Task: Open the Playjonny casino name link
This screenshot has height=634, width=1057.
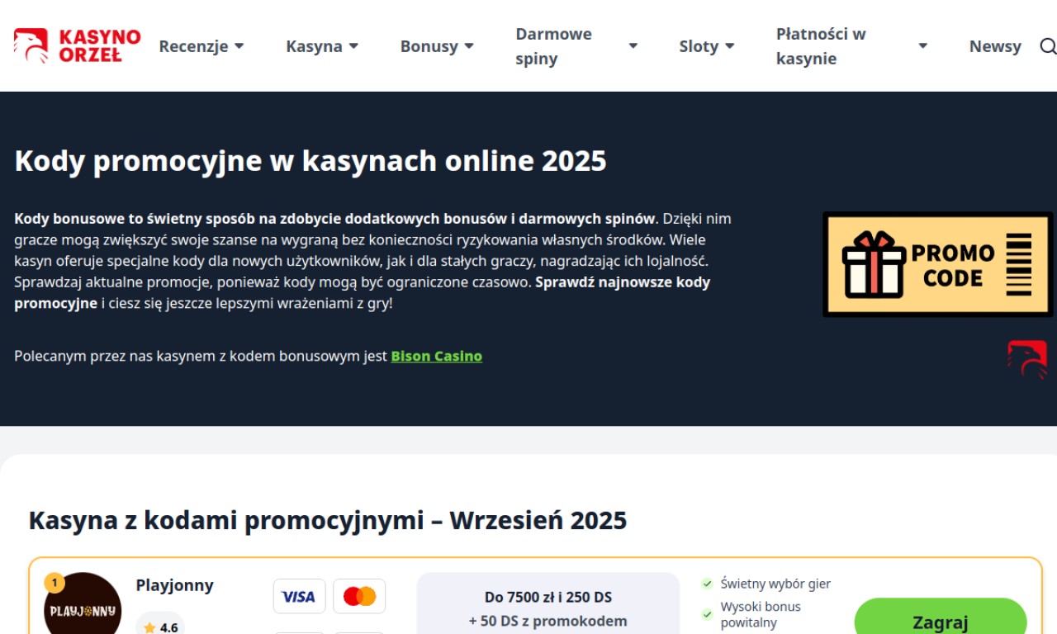Action: click(175, 585)
